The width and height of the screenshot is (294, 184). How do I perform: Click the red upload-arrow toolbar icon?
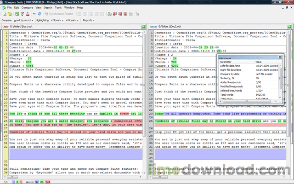coord(23,14)
